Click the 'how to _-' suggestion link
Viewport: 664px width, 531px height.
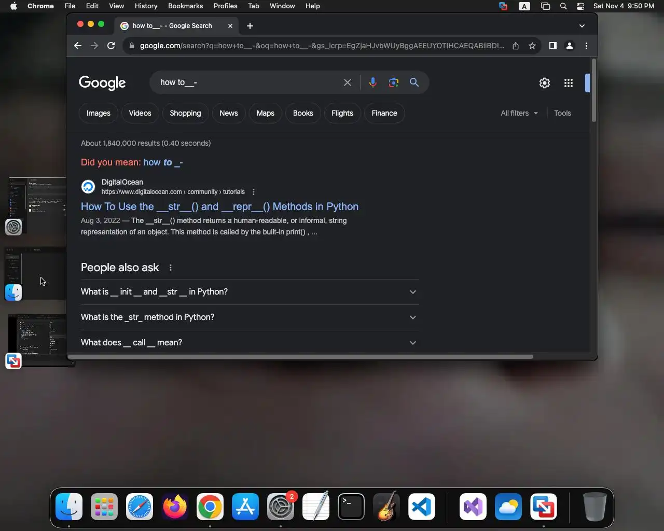click(163, 162)
